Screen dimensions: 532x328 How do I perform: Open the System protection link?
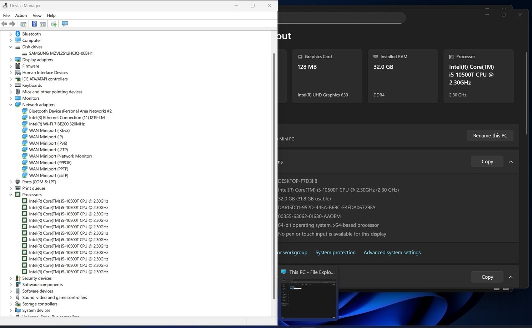coord(336,253)
